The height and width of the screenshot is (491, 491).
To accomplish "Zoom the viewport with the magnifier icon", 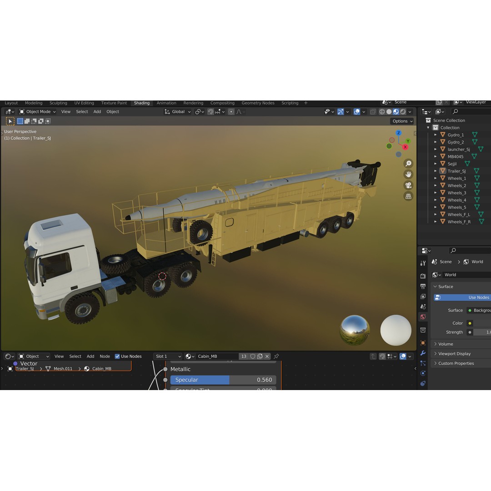I will (408, 164).
